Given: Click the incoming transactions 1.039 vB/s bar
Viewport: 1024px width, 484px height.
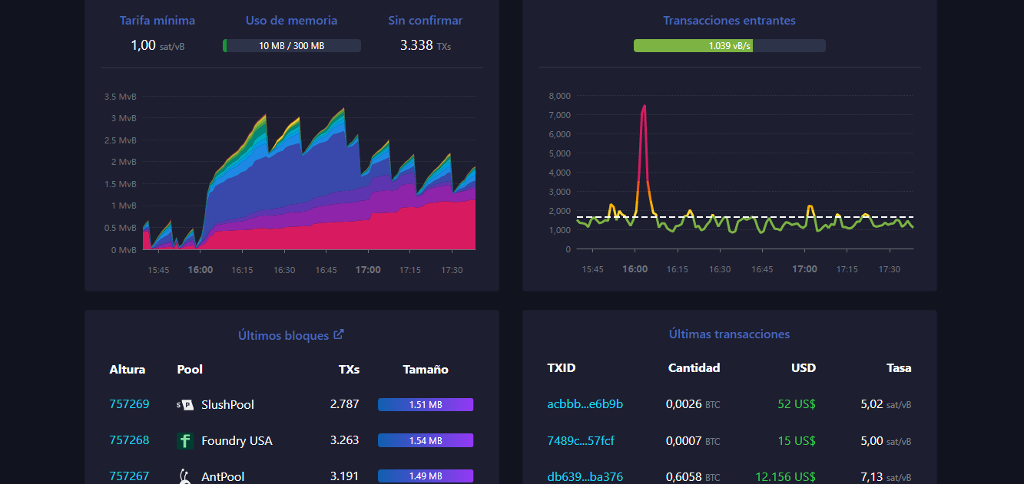Looking at the screenshot, I should (729, 46).
